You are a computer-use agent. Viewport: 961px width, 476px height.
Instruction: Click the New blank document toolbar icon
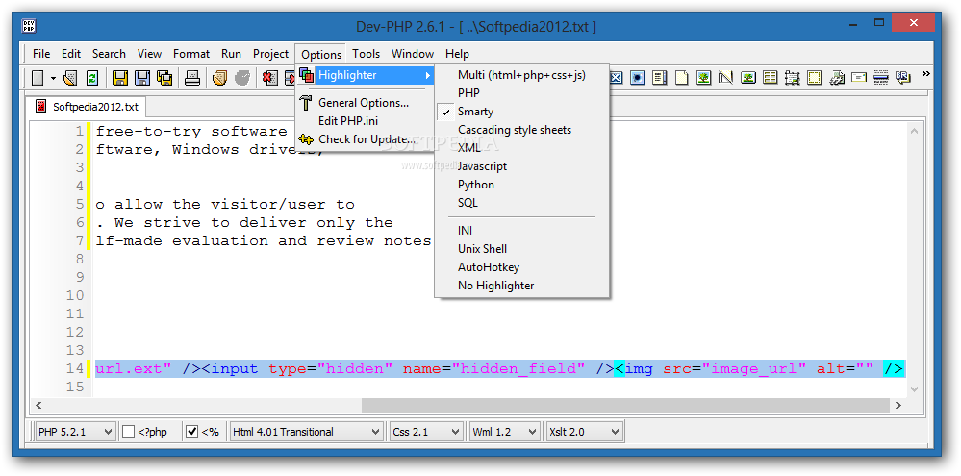tap(38, 78)
